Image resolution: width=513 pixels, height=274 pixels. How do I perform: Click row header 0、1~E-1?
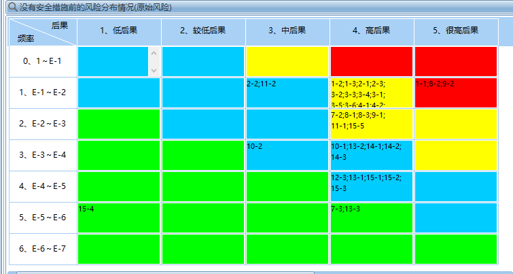43,62
